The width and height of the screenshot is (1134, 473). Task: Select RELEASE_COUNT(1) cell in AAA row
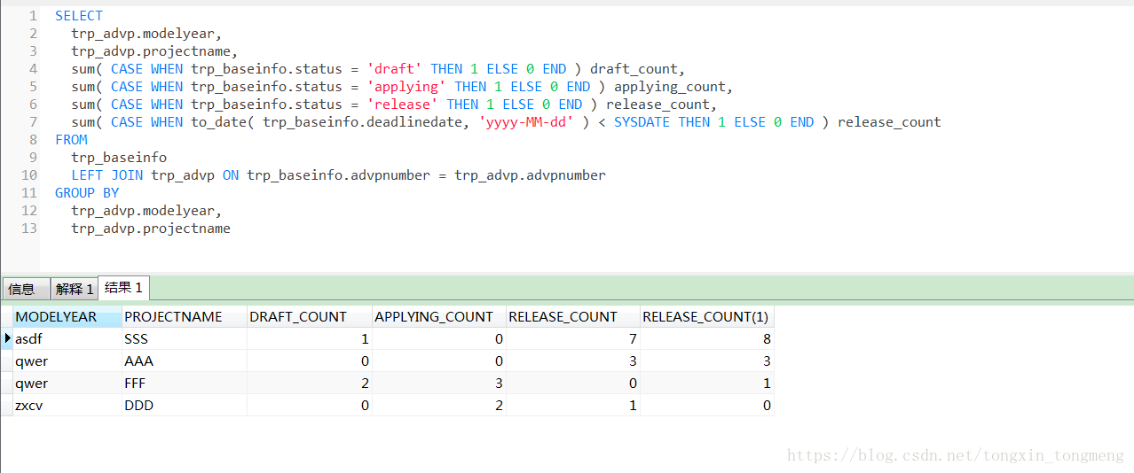click(x=706, y=361)
